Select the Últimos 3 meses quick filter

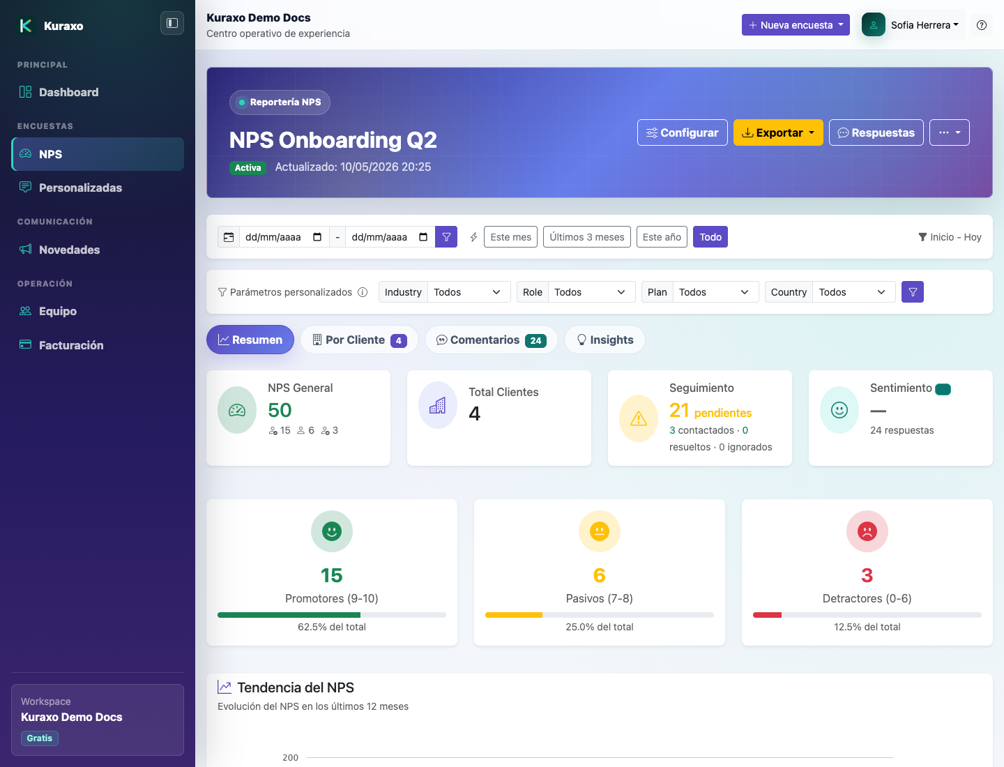click(587, 237)
